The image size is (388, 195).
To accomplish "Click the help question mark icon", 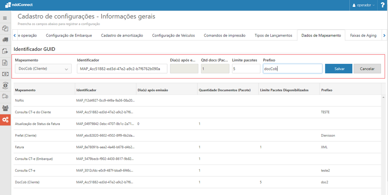I will click(x=383, y=5).
